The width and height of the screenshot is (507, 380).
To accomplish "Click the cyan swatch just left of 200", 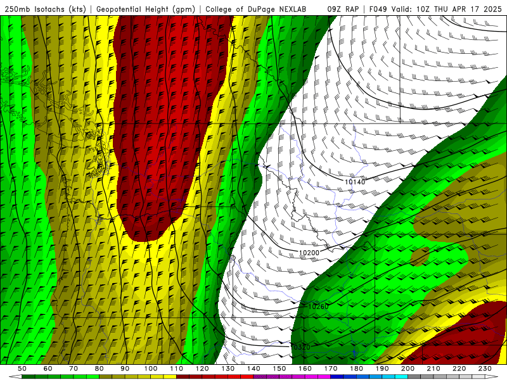I will [x=401, y=377].
